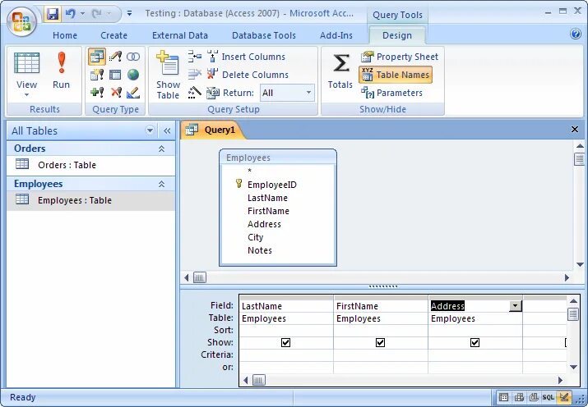The height and width of the screenshot is (407, 588).
Task: Choose Union query type
Action: coord(133,57)
